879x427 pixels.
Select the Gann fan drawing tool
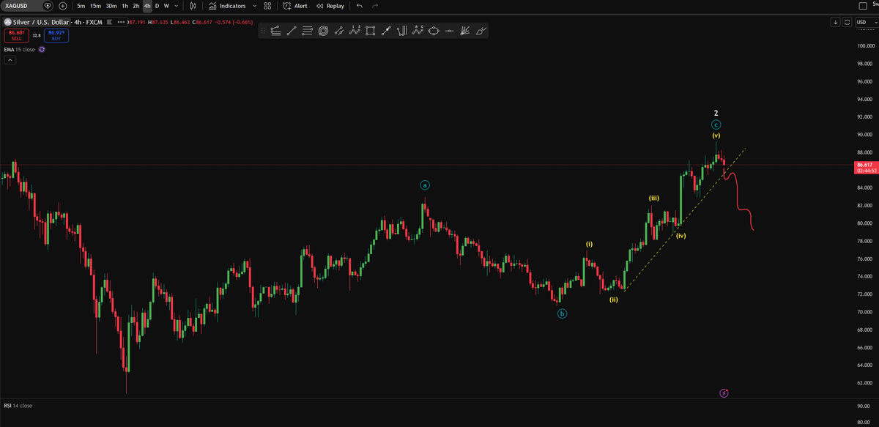[x=464, y=31]
